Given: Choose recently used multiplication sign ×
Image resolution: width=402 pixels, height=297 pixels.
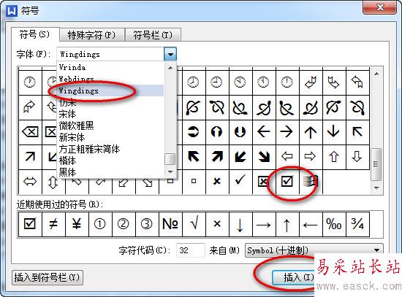Looking at the screenshot, I should point(217,224).
